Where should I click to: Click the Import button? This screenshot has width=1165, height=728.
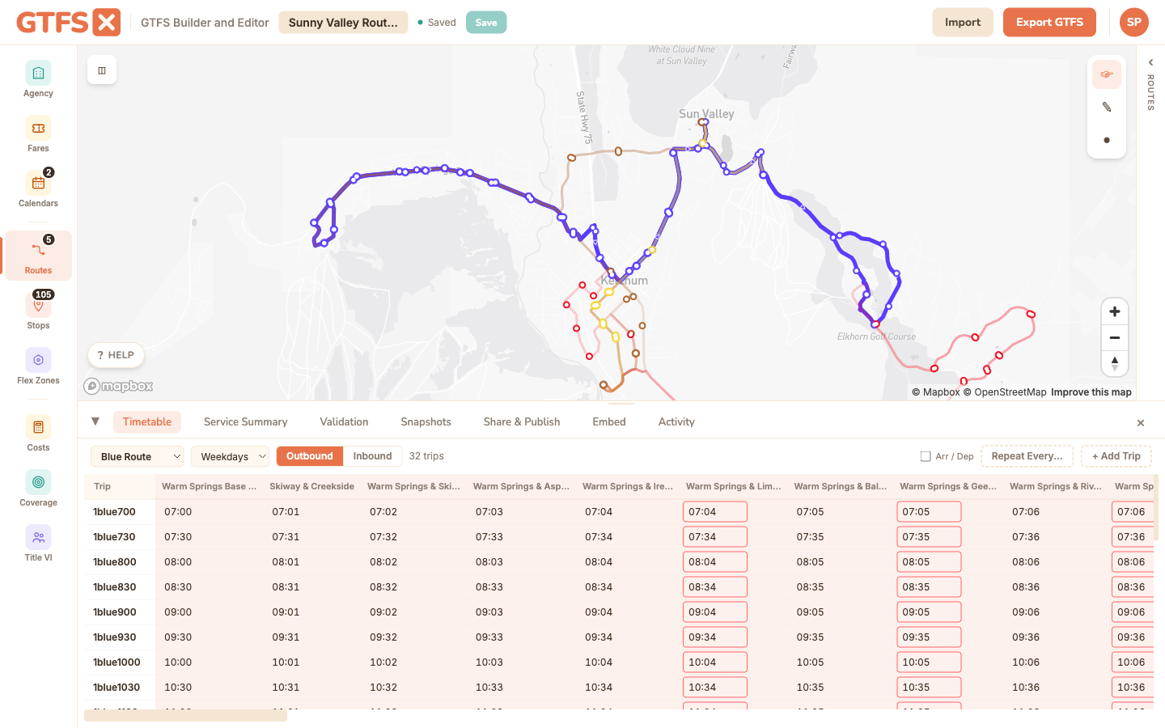point(963,23)
